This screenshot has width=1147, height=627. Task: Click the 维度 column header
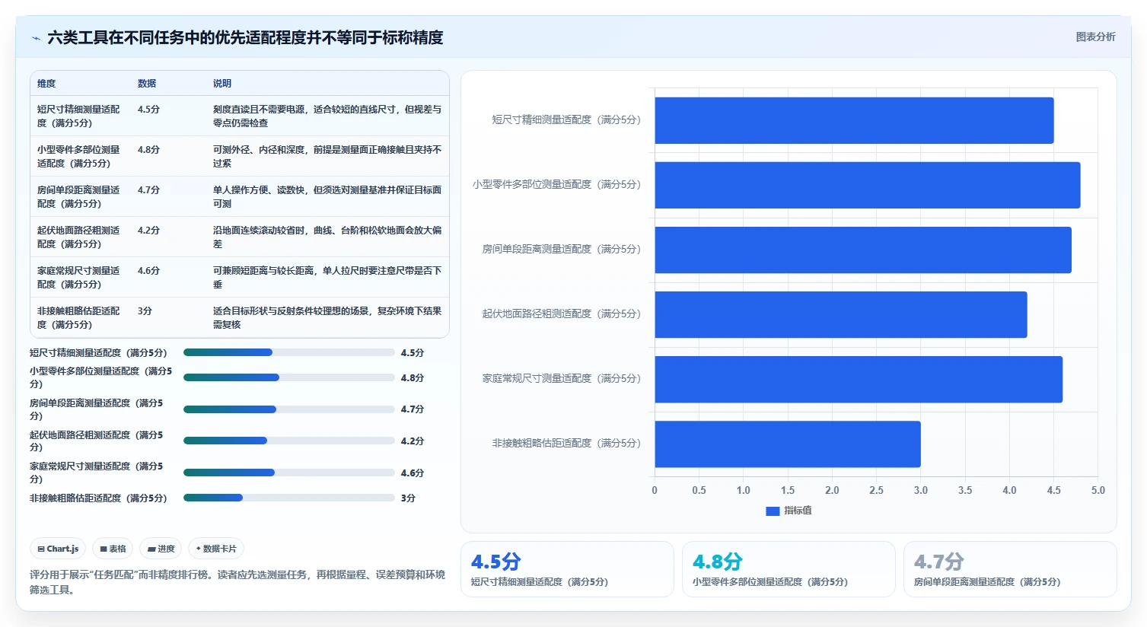46,84
